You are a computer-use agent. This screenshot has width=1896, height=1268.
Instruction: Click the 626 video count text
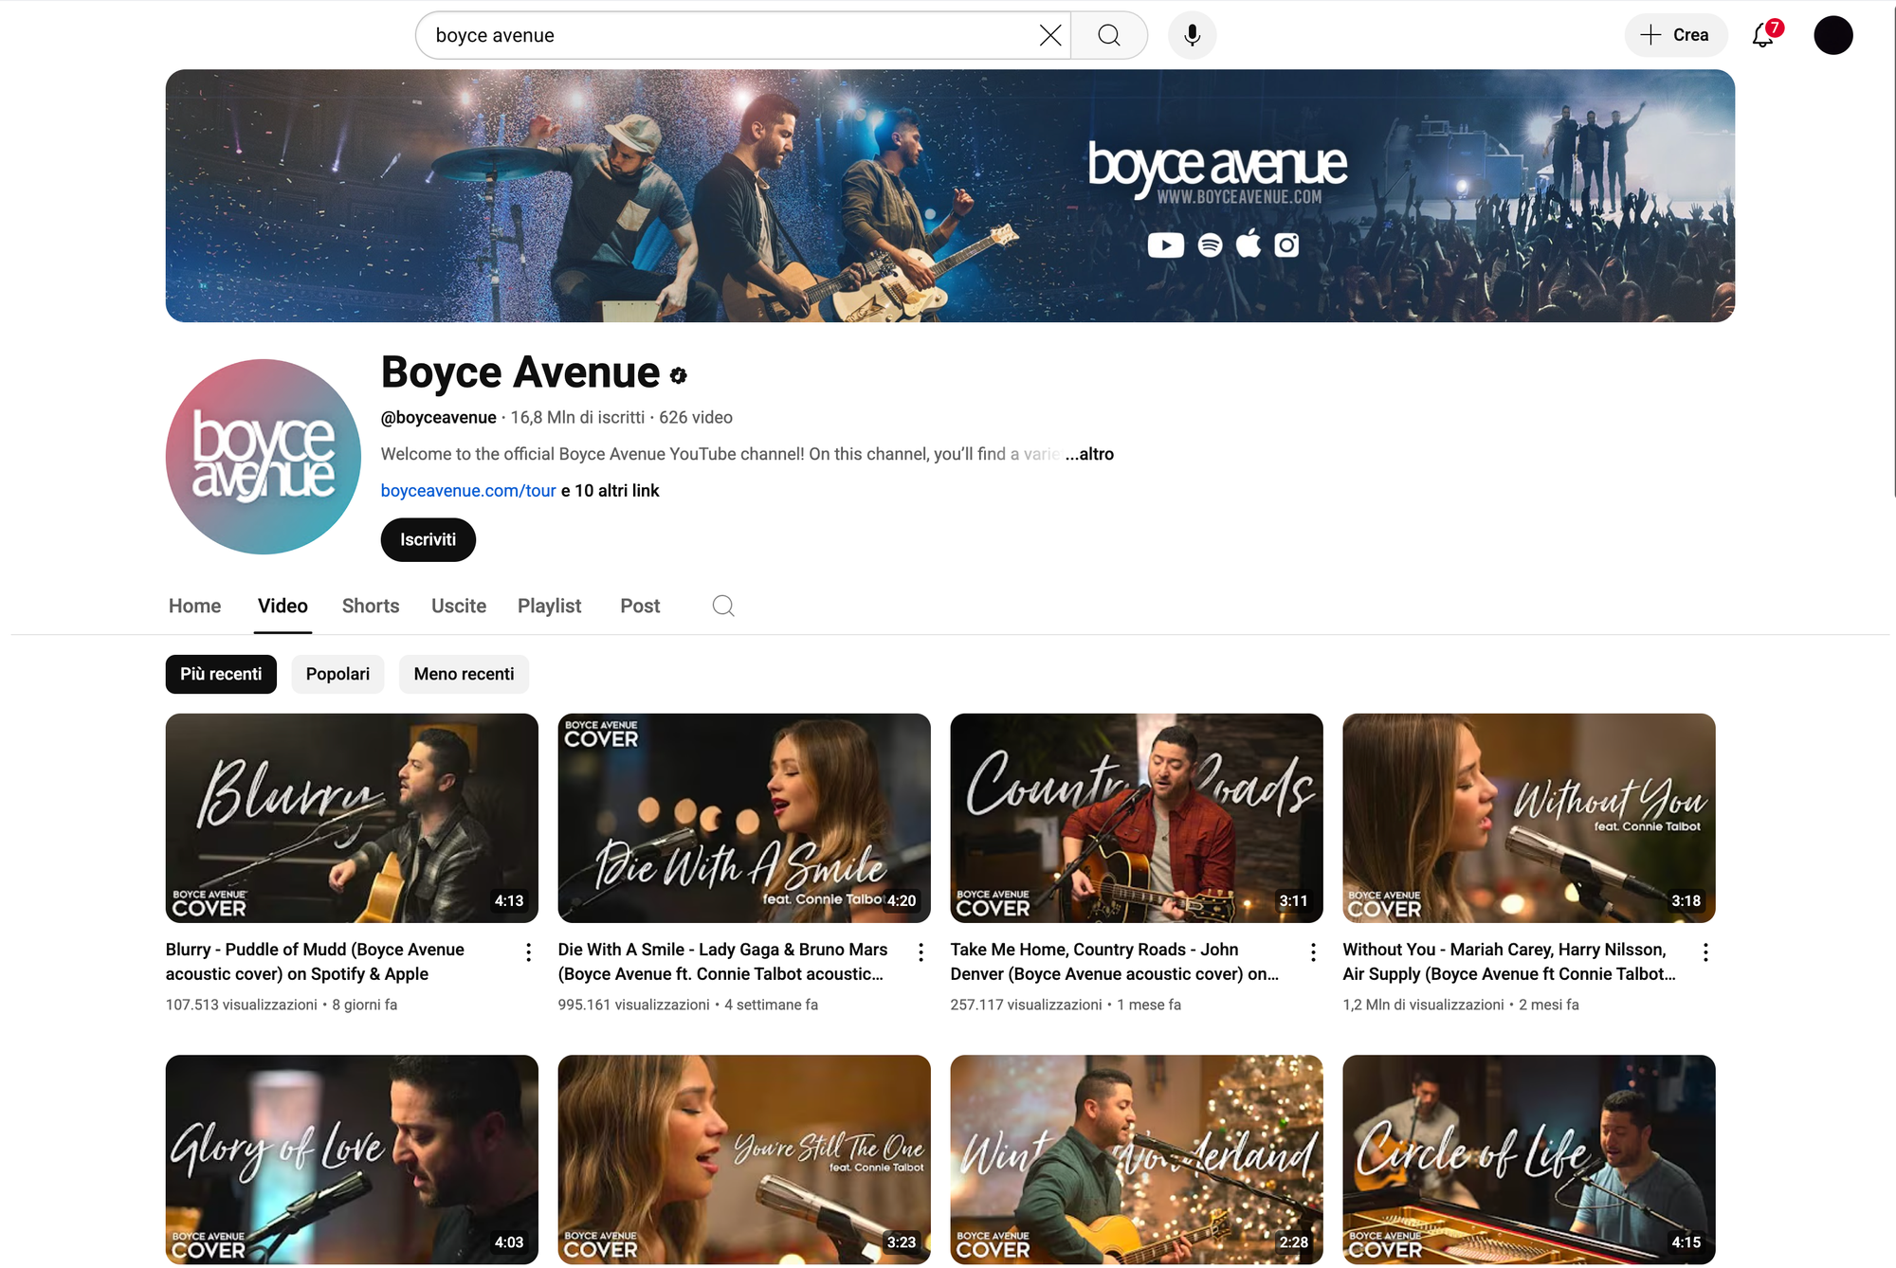click(x=696, y=418)
